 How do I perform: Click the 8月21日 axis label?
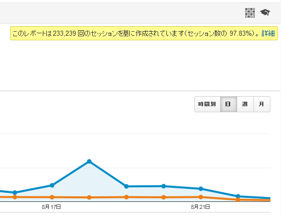click(200, 207)
